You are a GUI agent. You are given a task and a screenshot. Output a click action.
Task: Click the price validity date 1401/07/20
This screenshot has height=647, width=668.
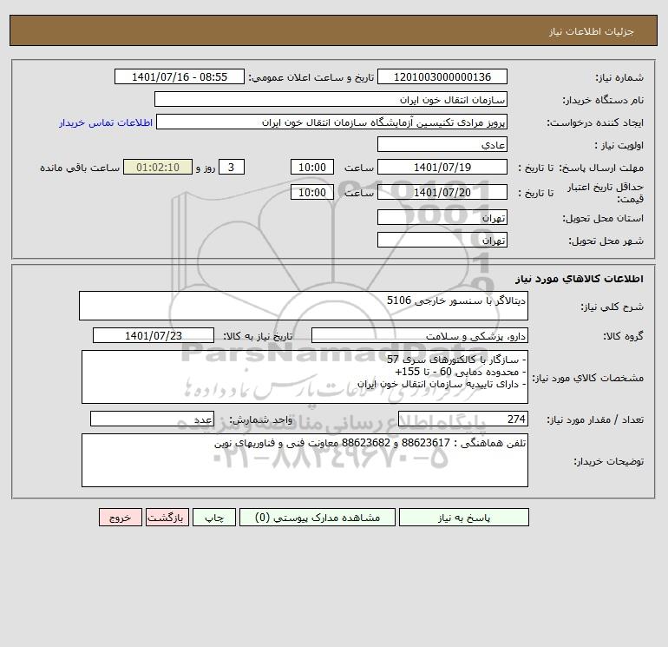442,192
